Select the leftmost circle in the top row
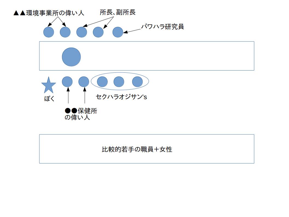 tap(49, 32)
